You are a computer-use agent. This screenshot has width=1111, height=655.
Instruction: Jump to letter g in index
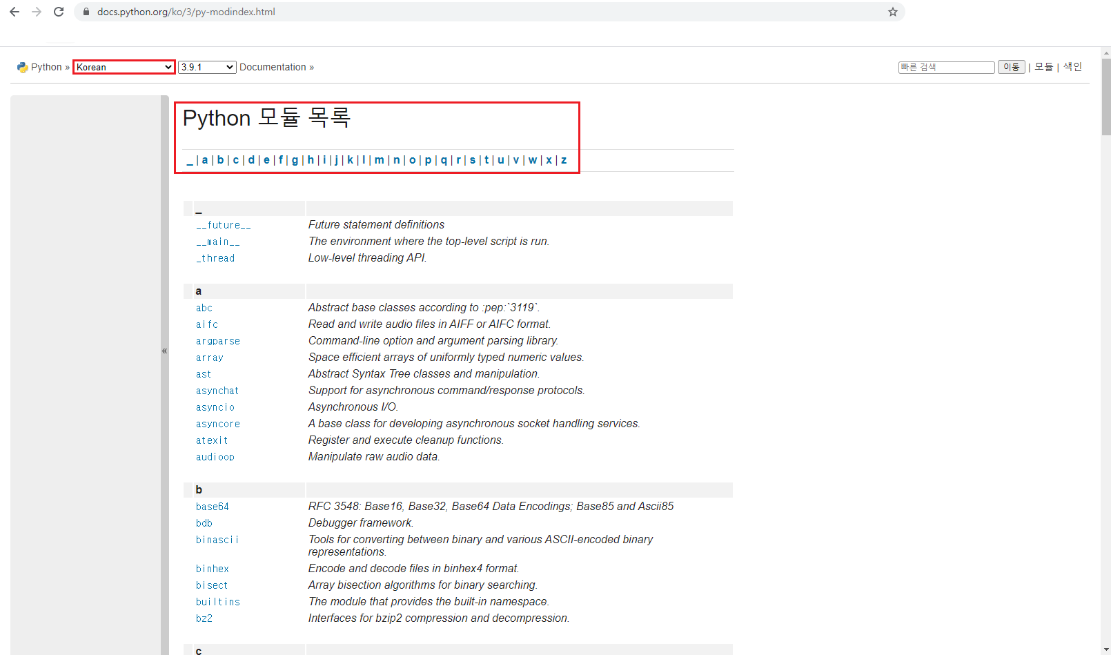(295, 160)
